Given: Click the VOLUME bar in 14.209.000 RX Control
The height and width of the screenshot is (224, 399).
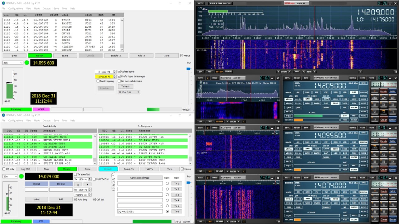Looking at the screenshot, I should point(316,120).
